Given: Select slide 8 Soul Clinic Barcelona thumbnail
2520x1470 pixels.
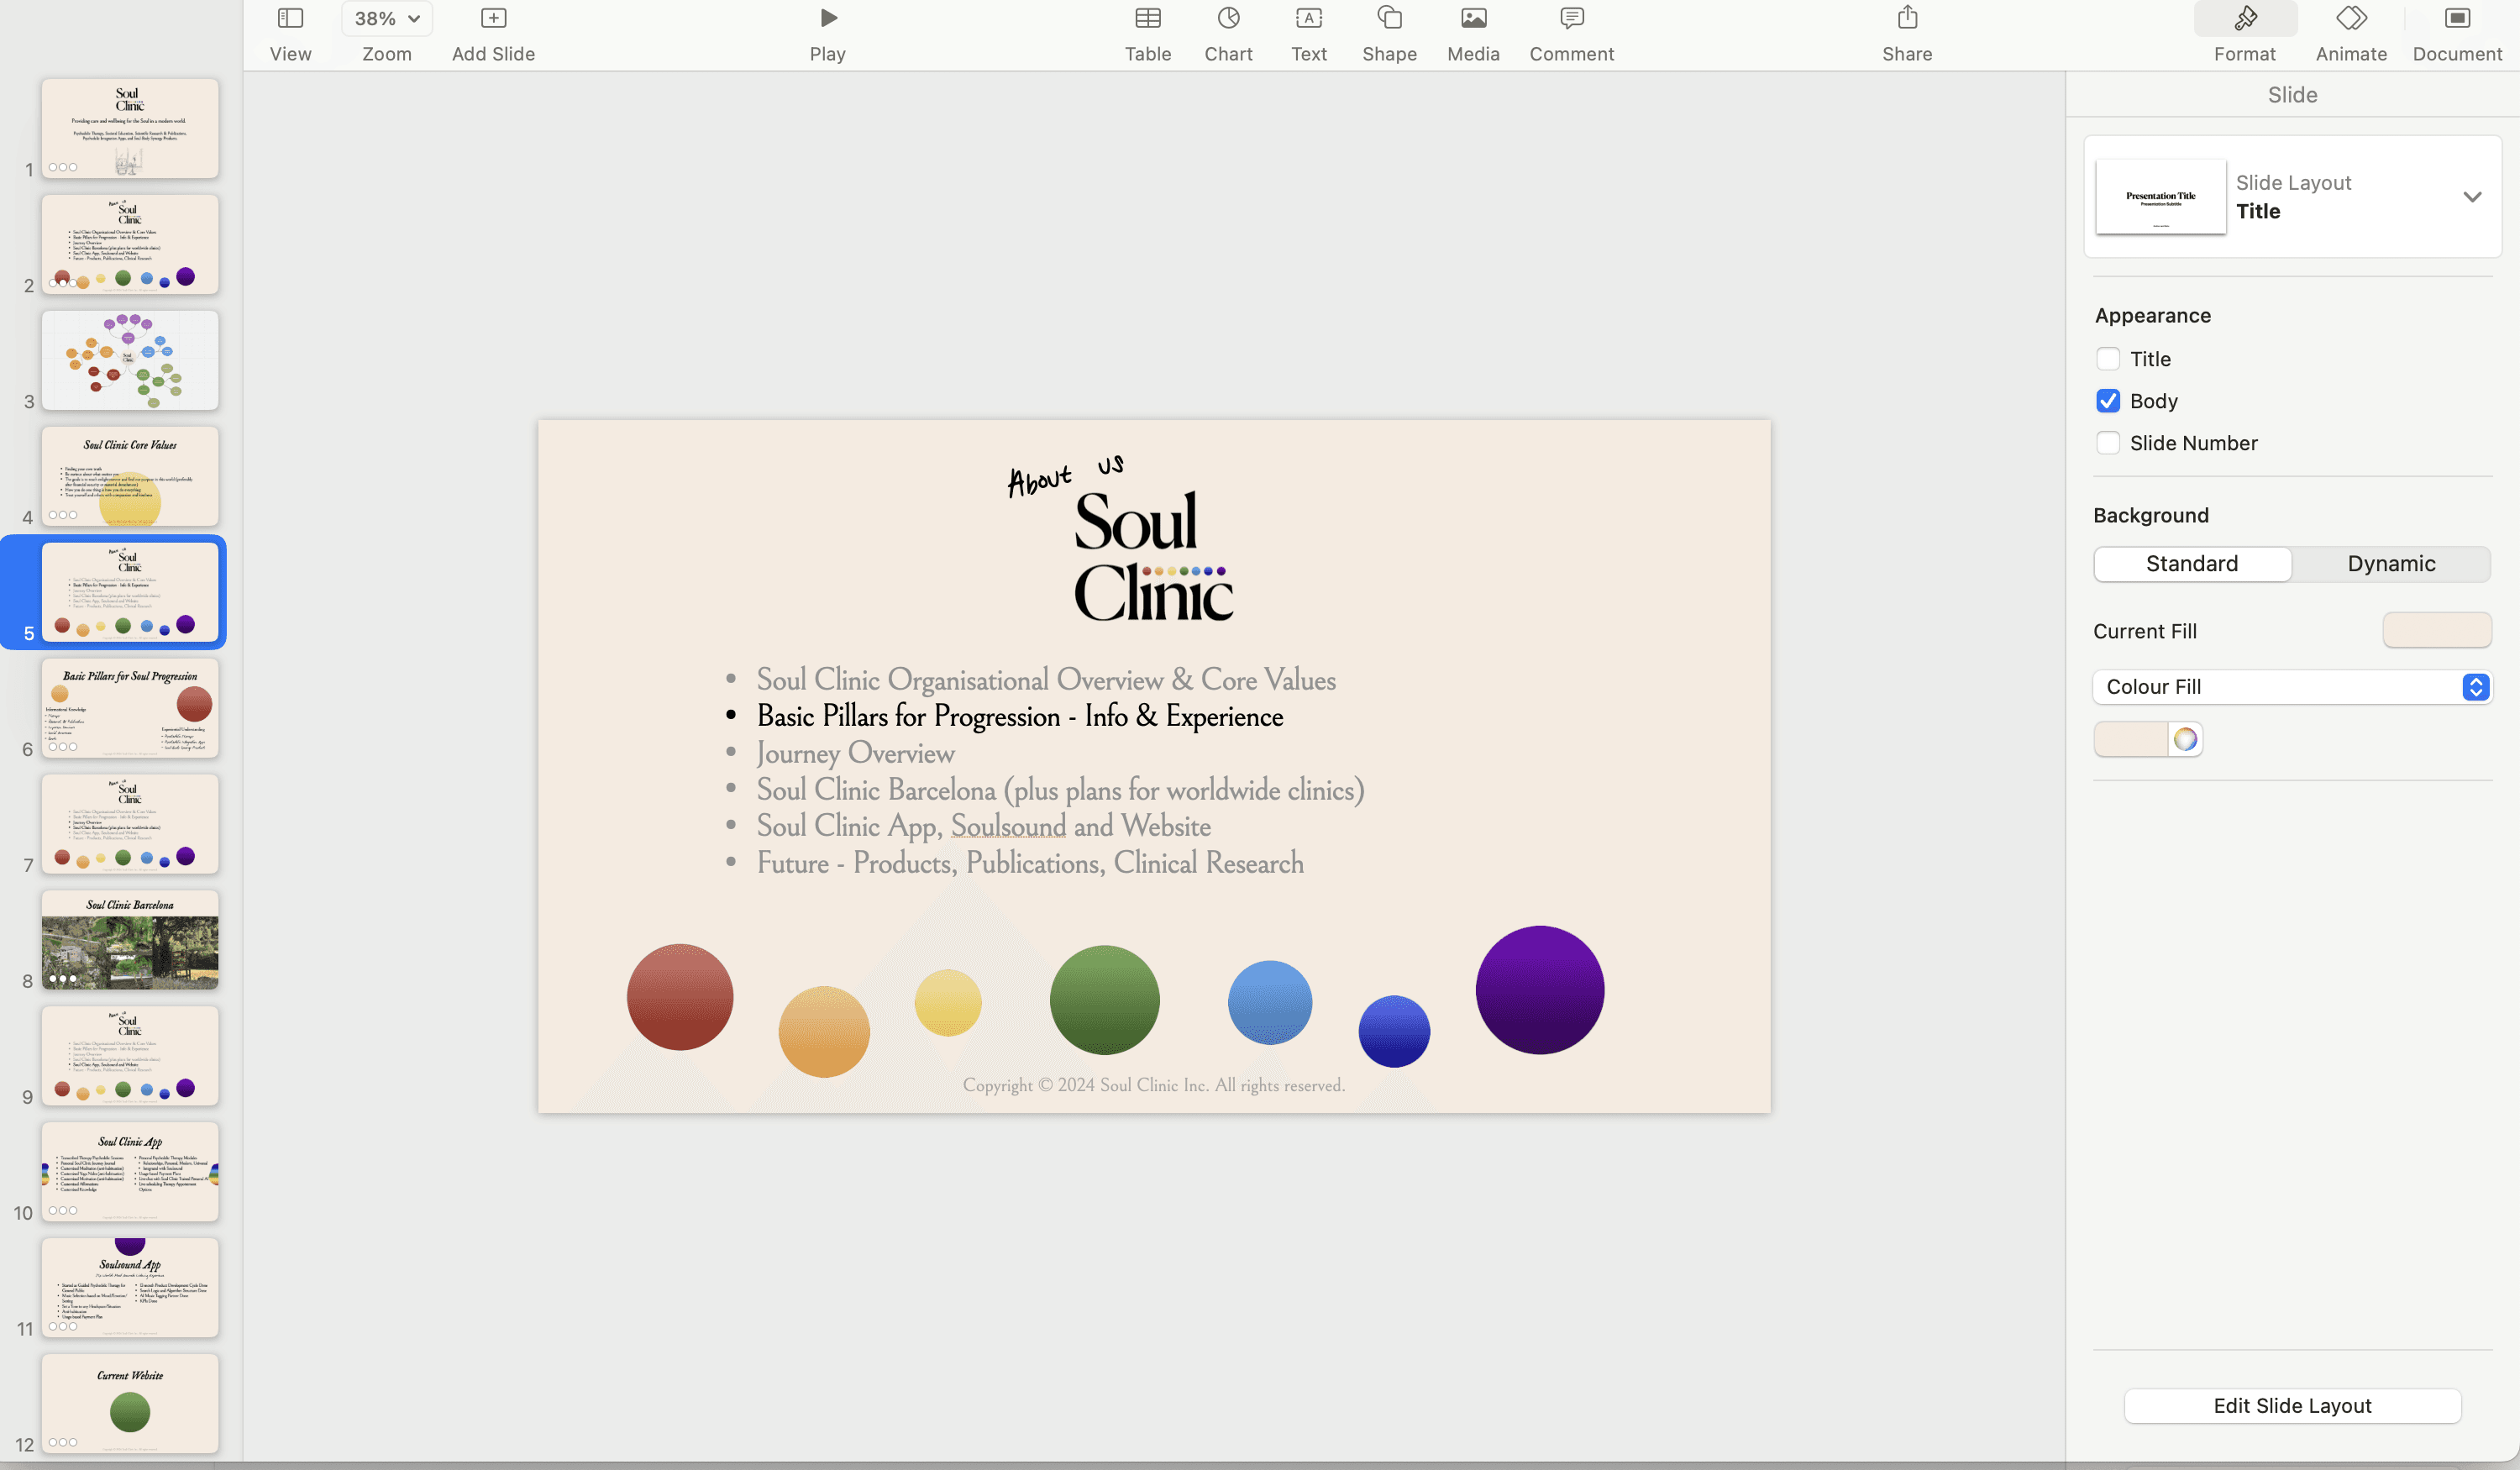Looking at the screenshot, I should click(x=130, y=940).
